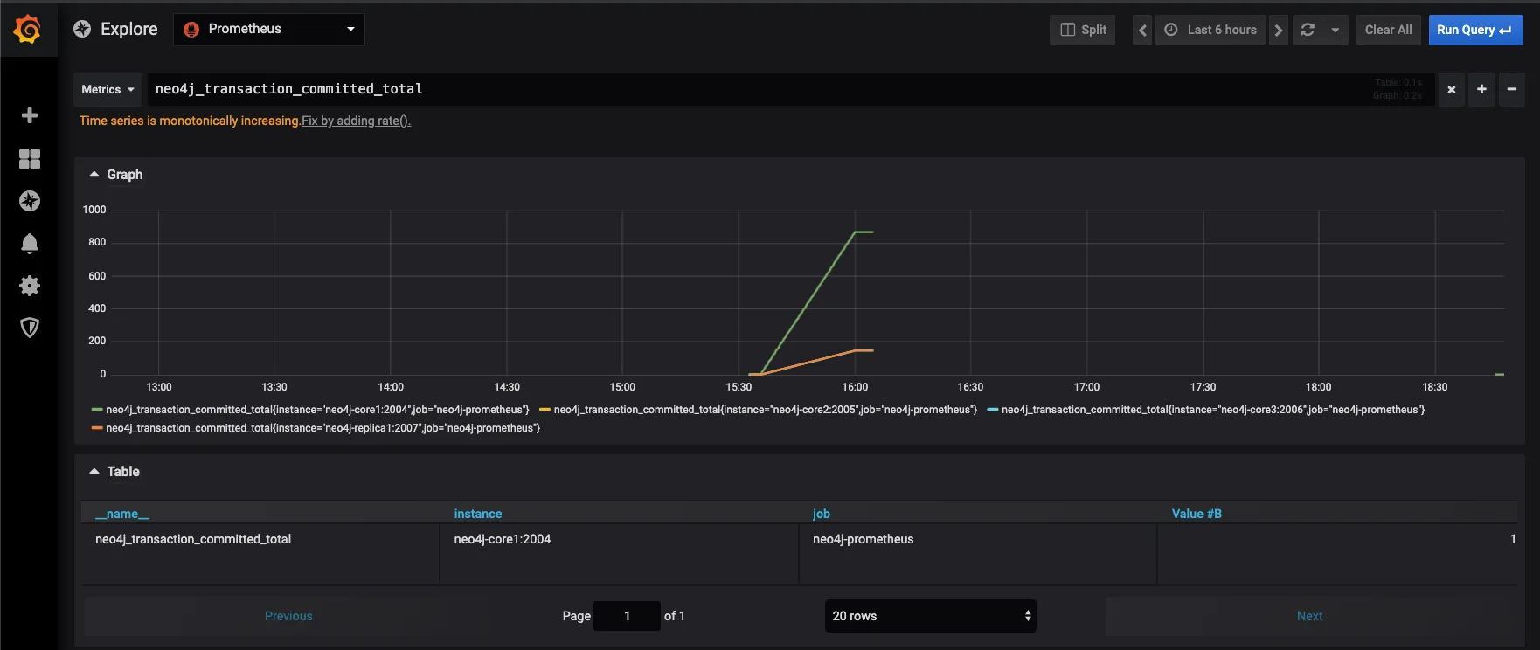
Task: Remove query with the X icon
Action: [x=1452, y=89]
